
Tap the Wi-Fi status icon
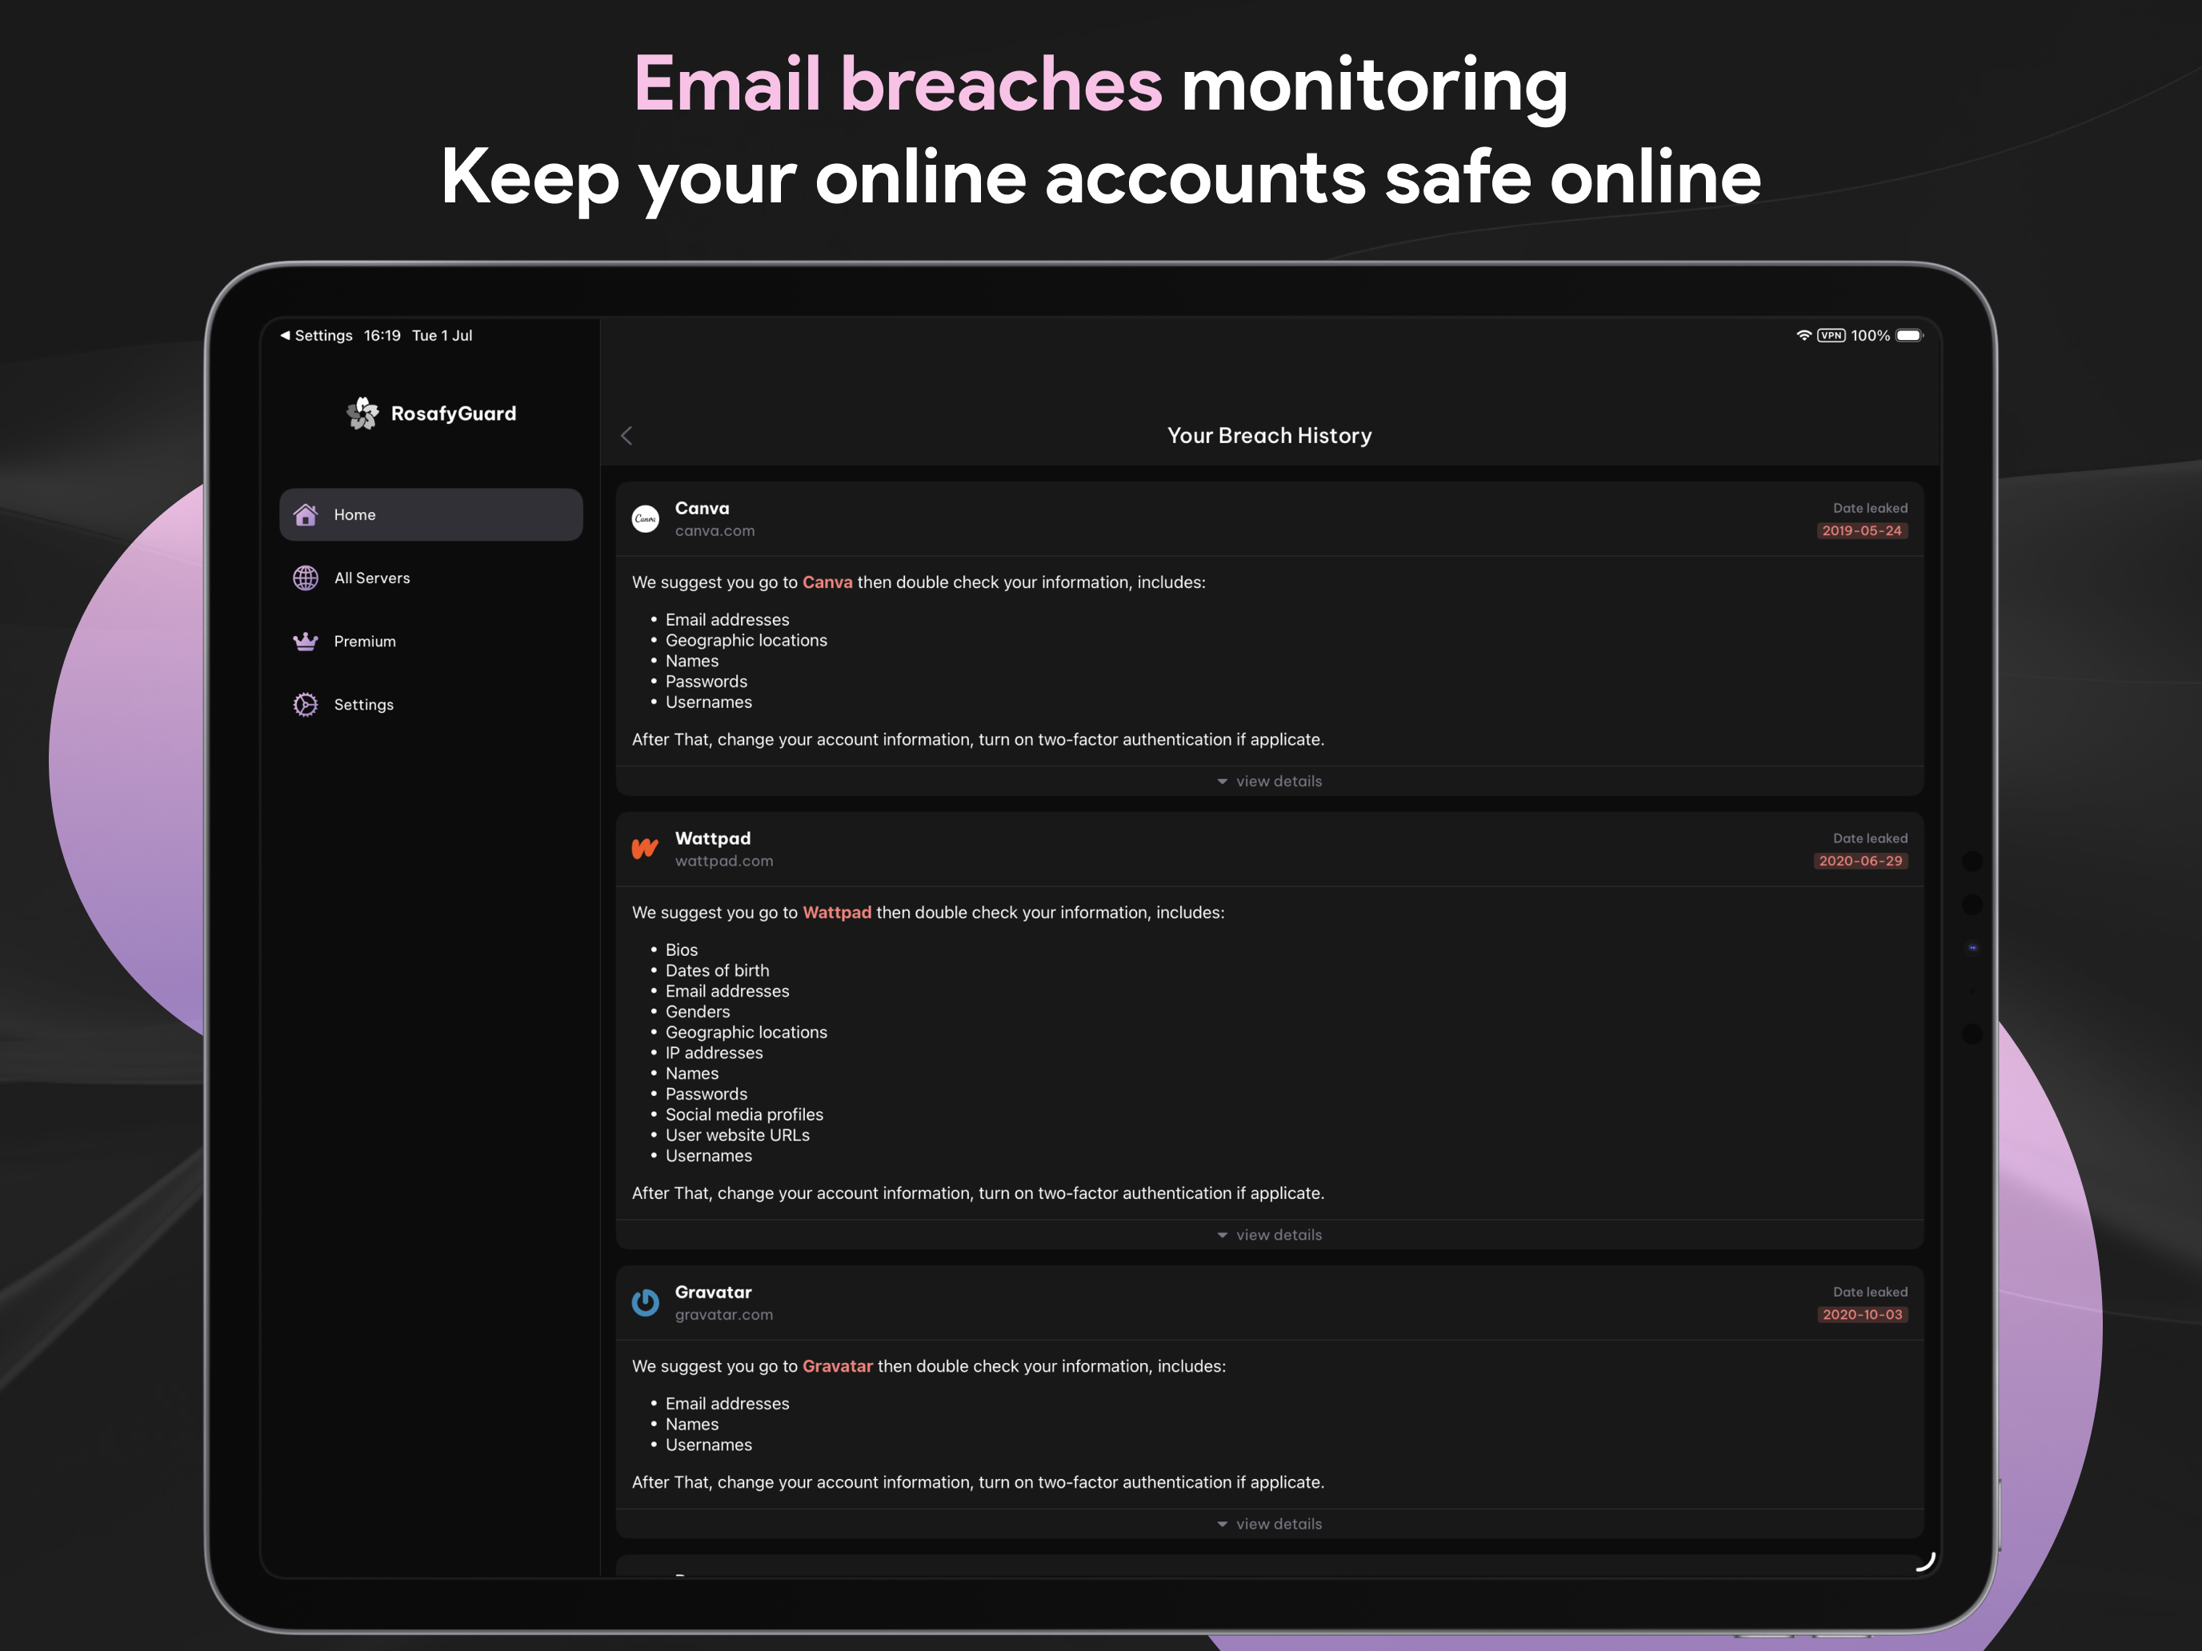click(x=1804, y=335)
